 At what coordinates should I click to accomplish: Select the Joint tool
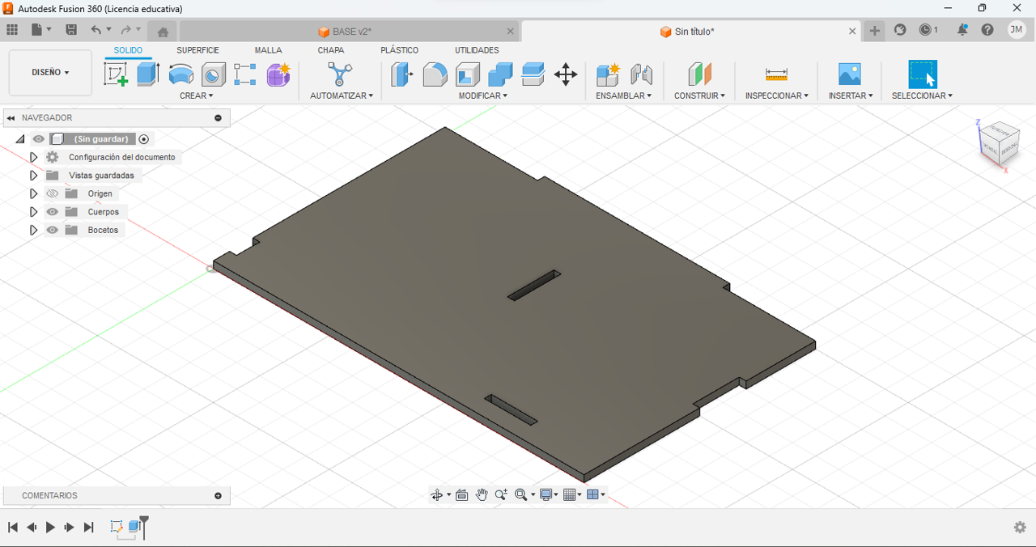[x=641, y=74]
